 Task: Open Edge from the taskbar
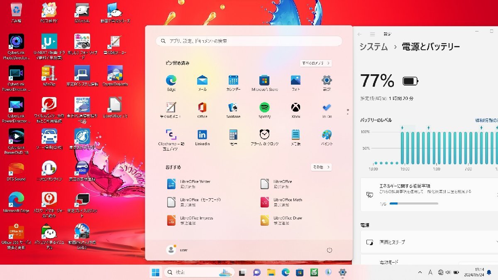[x=286, y=272]
